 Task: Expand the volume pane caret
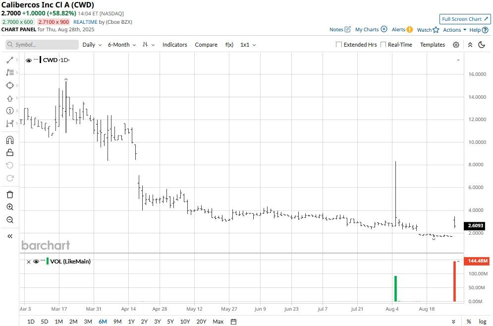point(458,261)
